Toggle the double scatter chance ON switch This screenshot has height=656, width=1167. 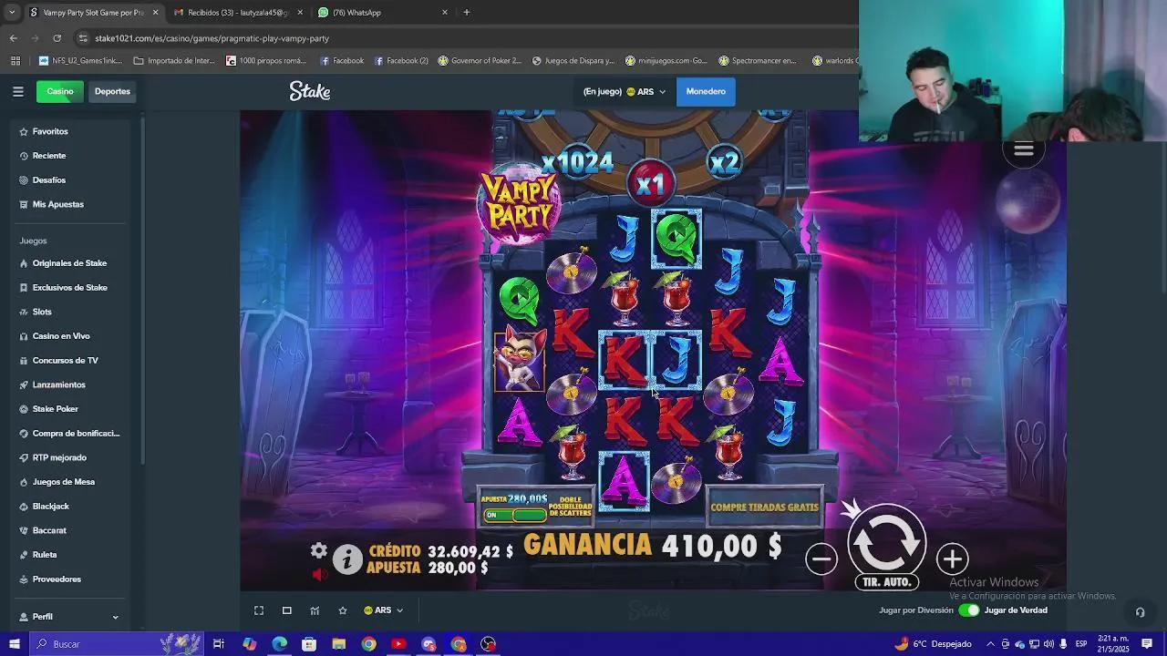513,515
